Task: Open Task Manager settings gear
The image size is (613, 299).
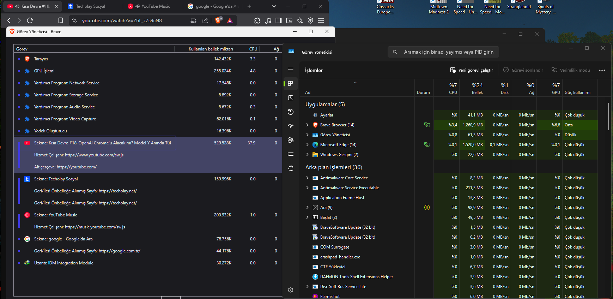Action: pos(291,290)
